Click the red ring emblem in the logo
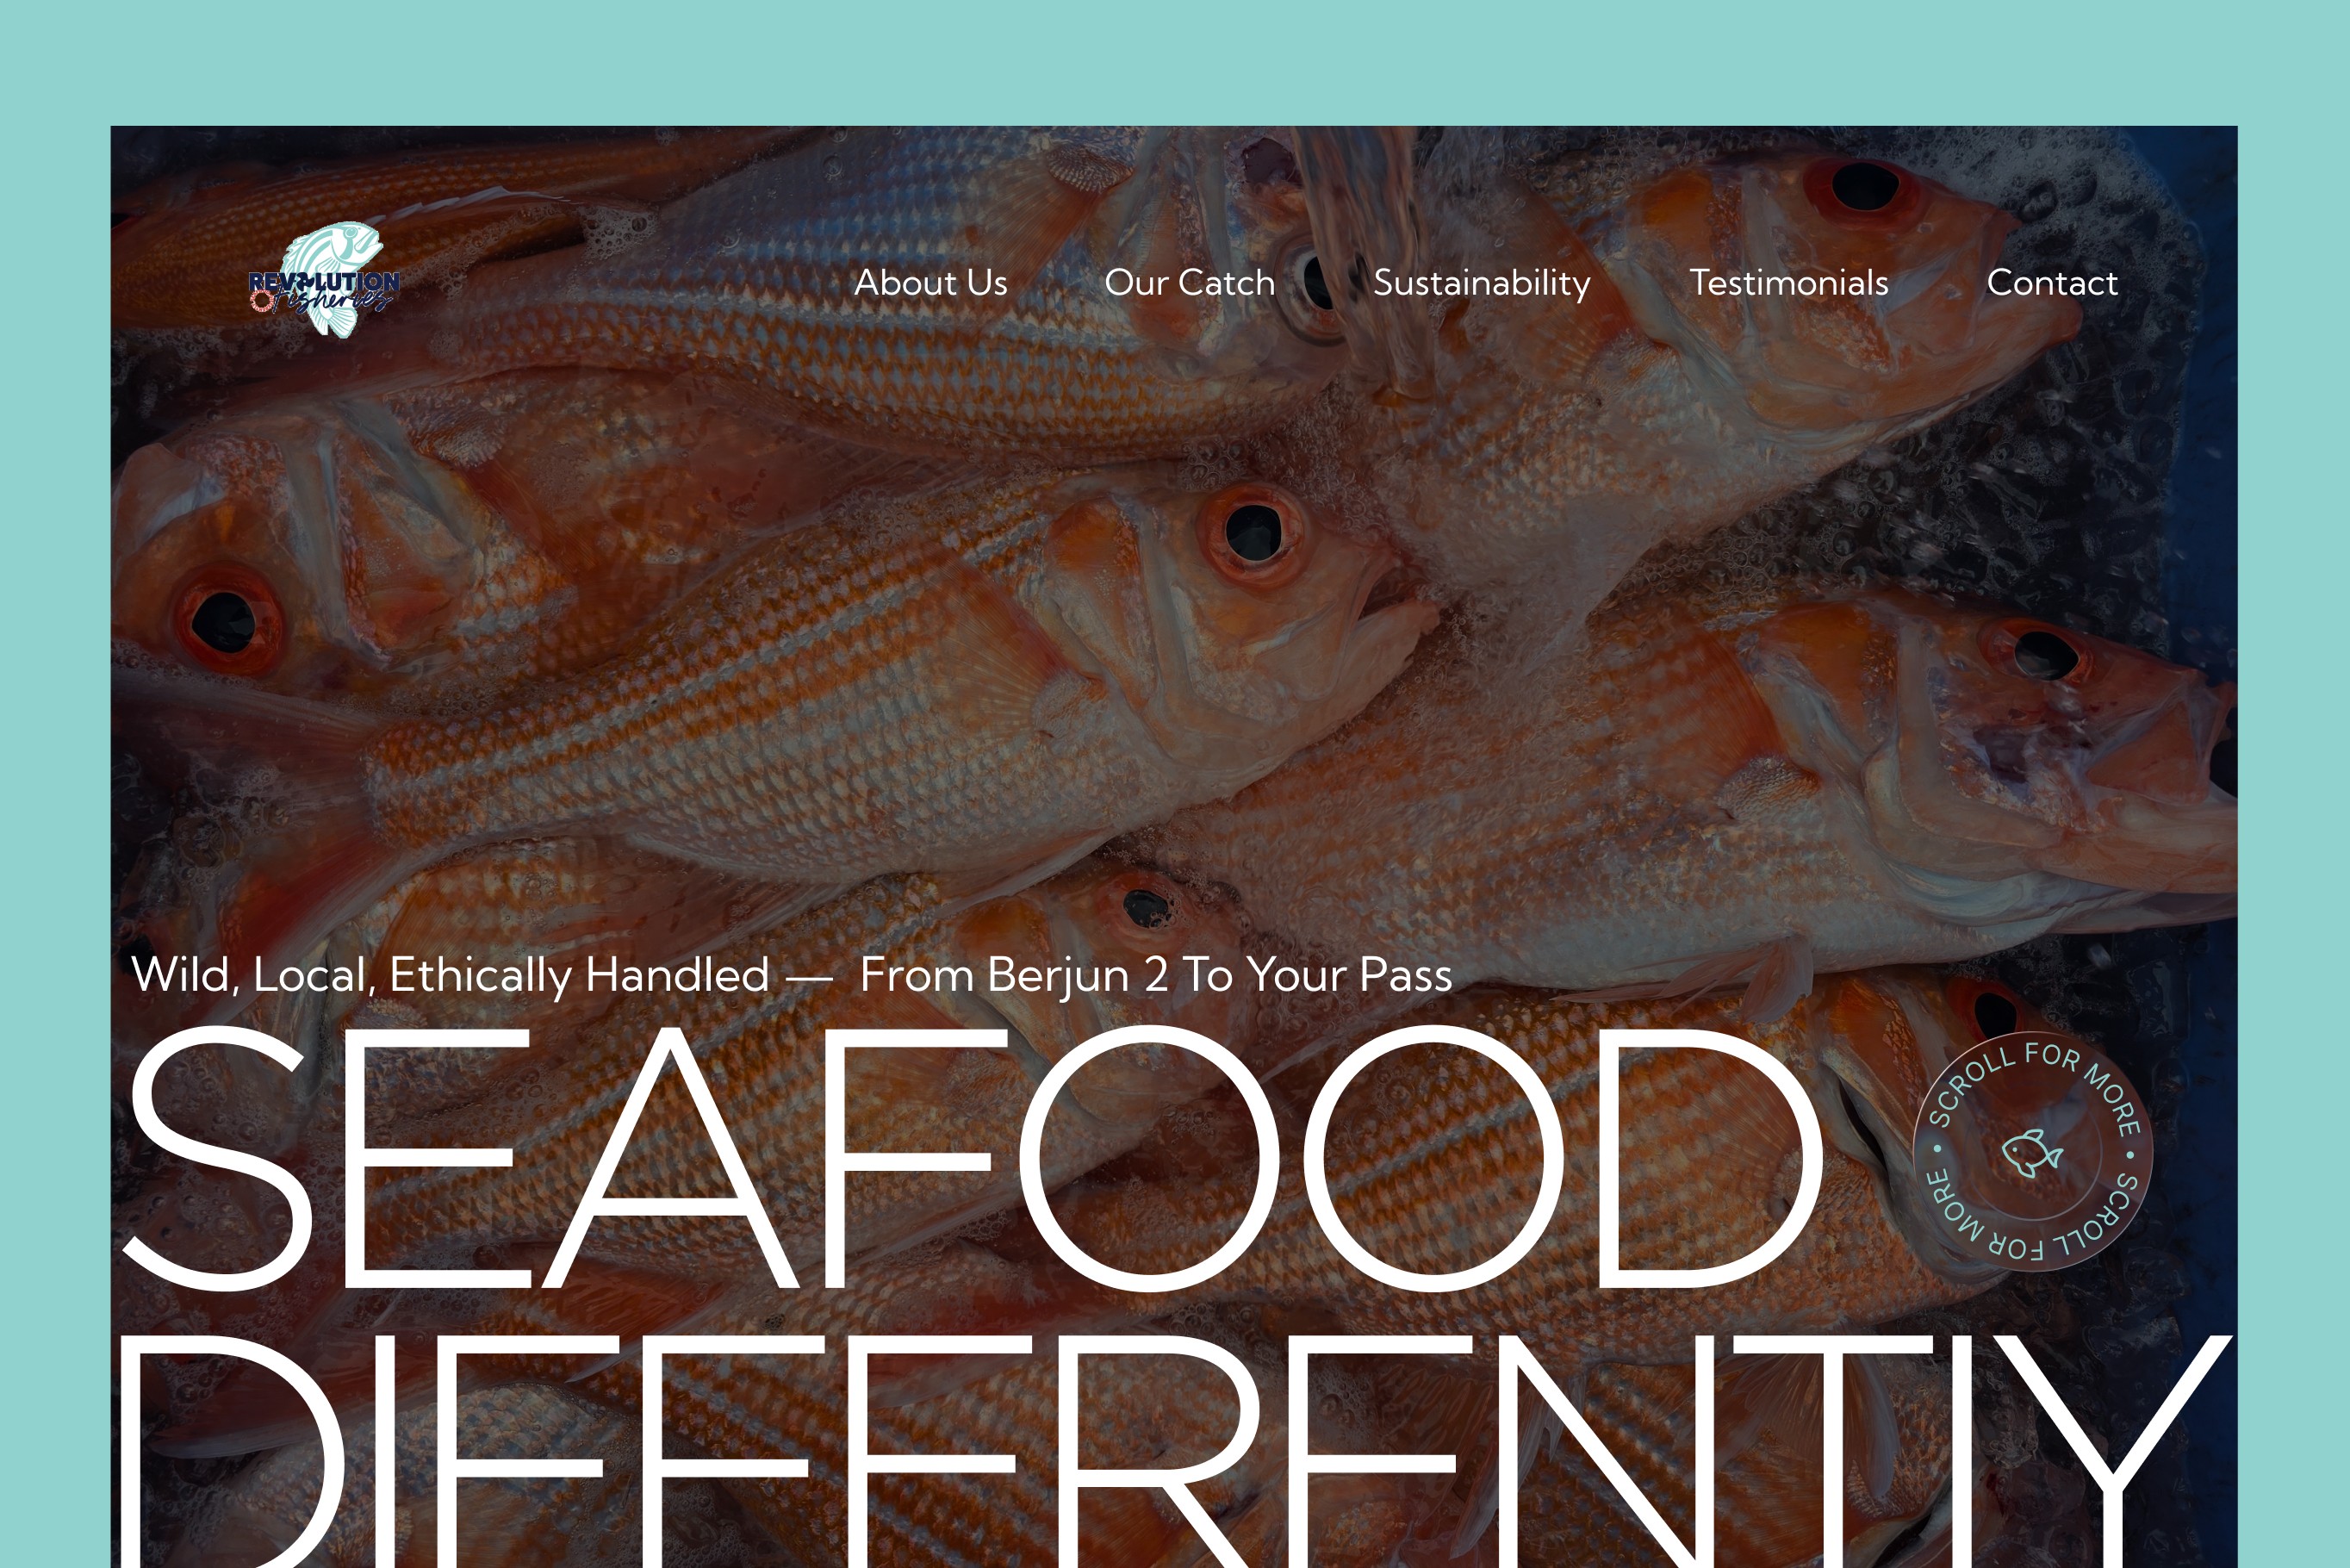The image size is (2350, 1568). [262, 301]
